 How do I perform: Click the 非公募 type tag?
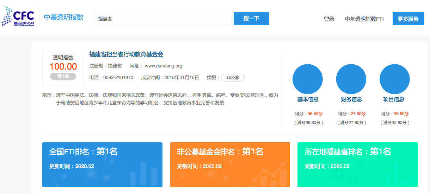pyautogui.click(x=233, y=78)
